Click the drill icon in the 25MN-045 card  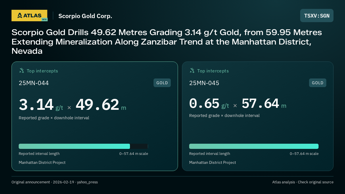coord(192,70)
